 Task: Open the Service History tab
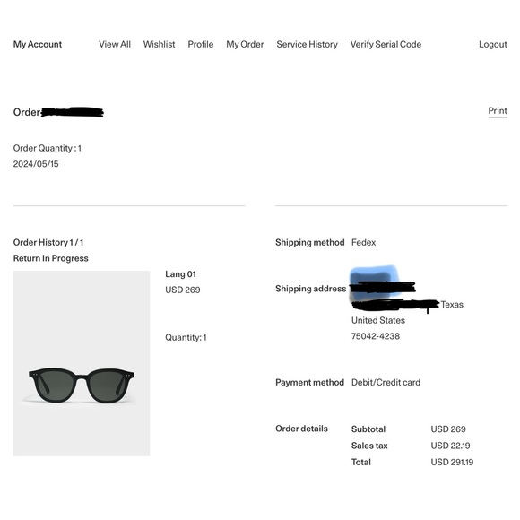[308, 45]
